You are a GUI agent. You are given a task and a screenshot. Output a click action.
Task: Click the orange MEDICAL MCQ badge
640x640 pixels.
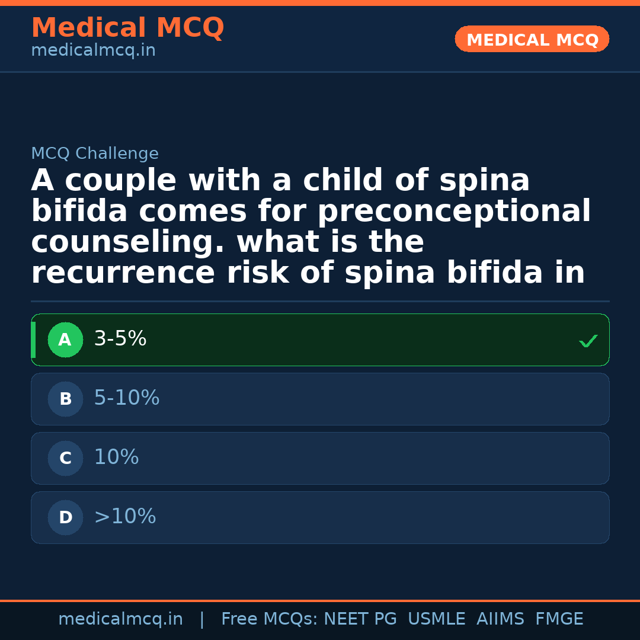pos(532,40)
